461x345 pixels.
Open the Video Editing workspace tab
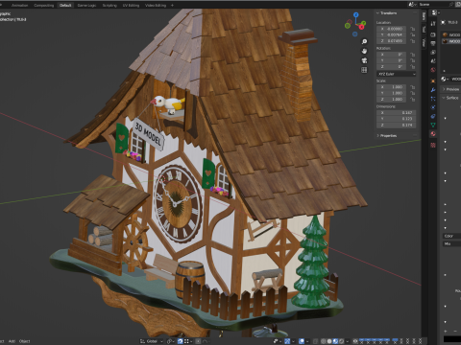click(156, 5)
